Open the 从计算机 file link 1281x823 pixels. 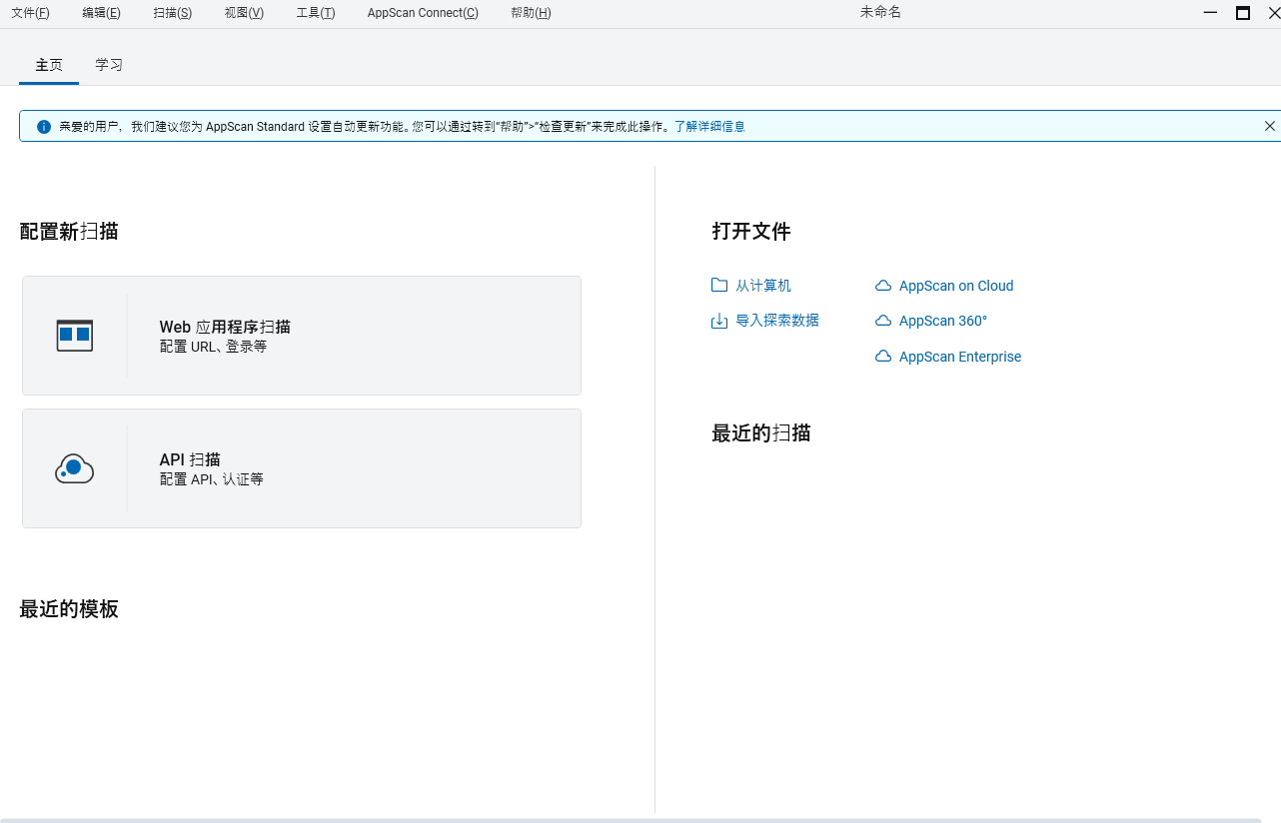[762, 285]
